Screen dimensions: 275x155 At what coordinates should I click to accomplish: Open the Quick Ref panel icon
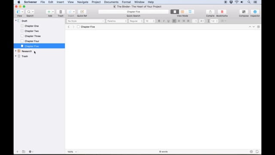coord(82,12)
